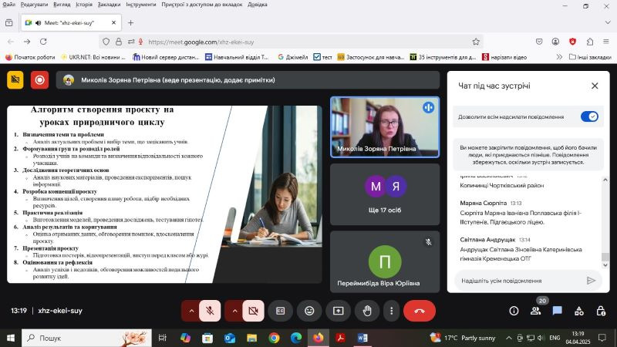Open Початок роботи bookmark
This screenshot has height=347, width=617.
point(30,57)
